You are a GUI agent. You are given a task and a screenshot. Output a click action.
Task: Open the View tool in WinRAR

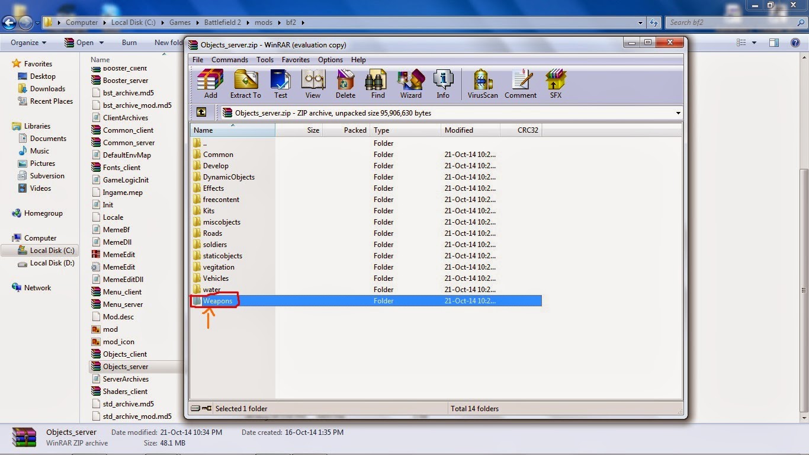click(x=313, y=84)
